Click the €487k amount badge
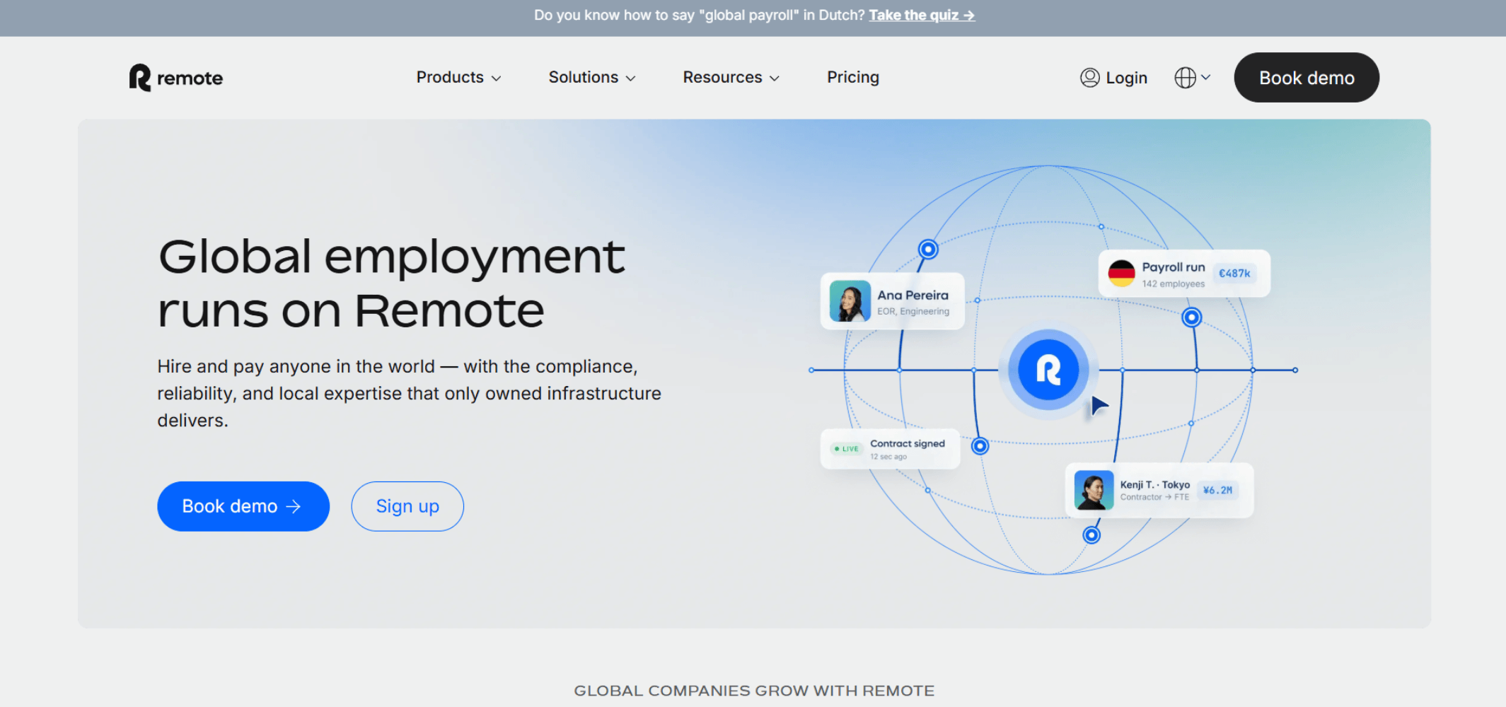 (x=1234, y=274)
